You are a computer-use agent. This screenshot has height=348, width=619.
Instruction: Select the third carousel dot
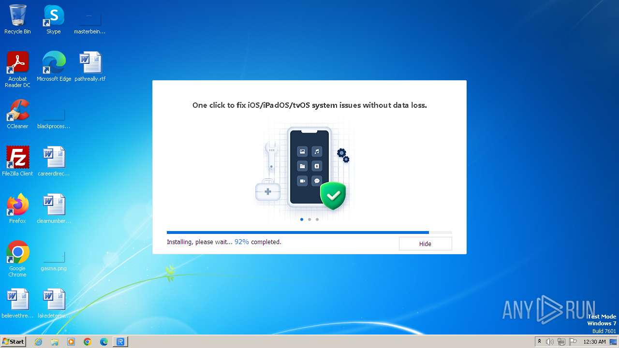coord(317,219)
